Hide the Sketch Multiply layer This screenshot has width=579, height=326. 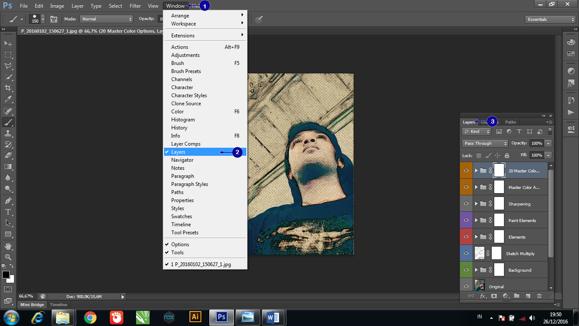click(x=465, y=253)
